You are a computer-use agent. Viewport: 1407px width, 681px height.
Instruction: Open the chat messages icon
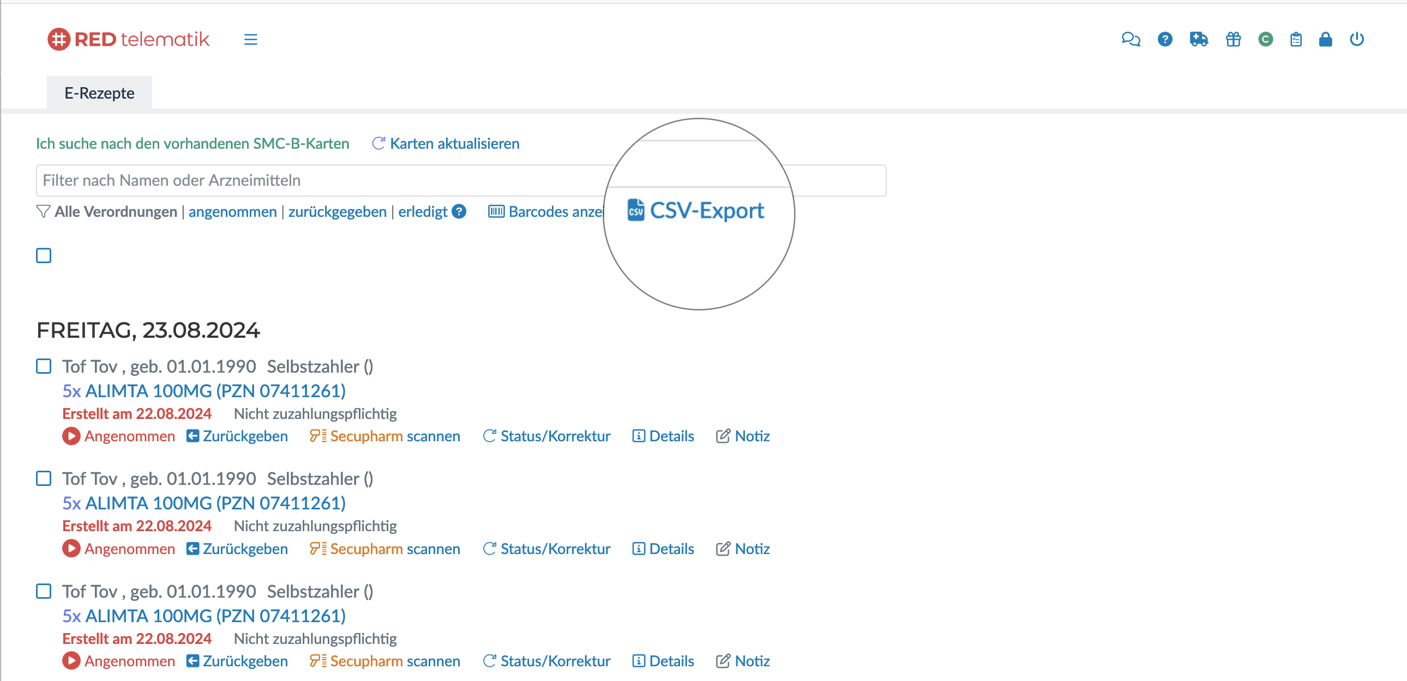1130,39
